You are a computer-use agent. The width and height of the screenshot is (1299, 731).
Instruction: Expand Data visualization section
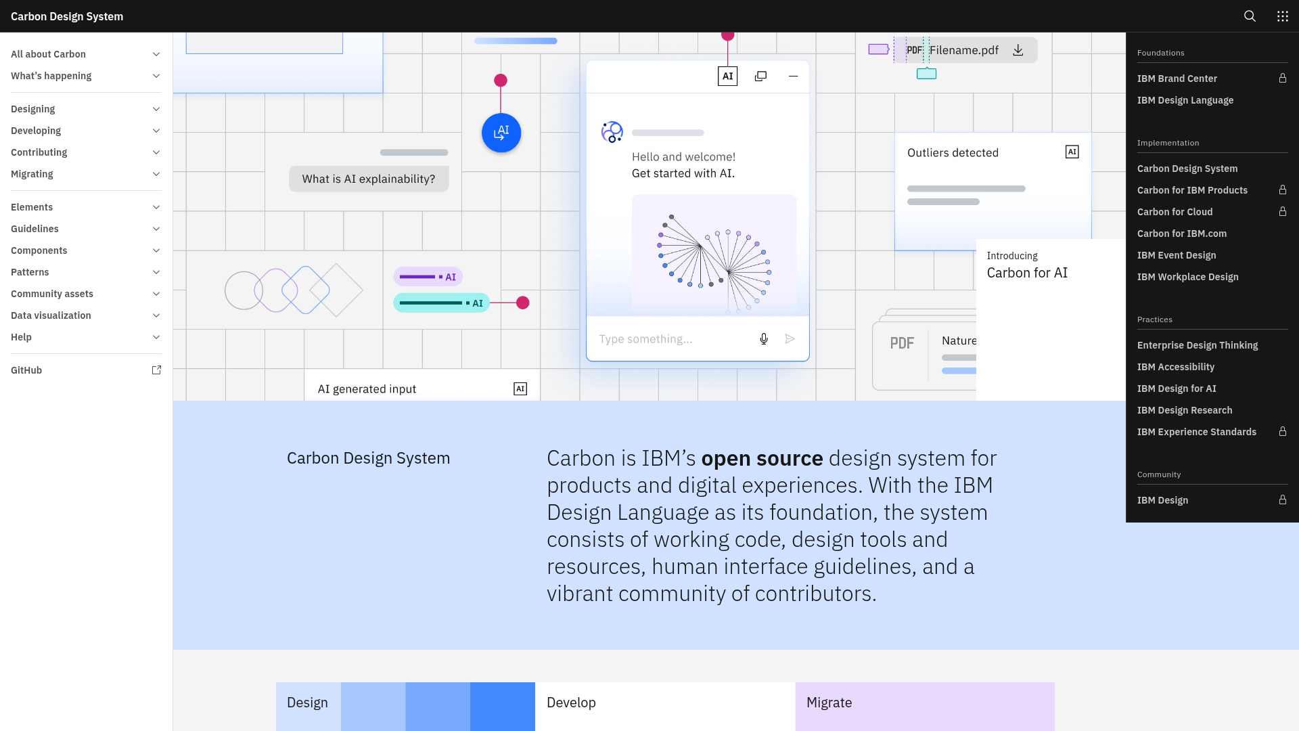pyautogui.click(x=86, y=315)
